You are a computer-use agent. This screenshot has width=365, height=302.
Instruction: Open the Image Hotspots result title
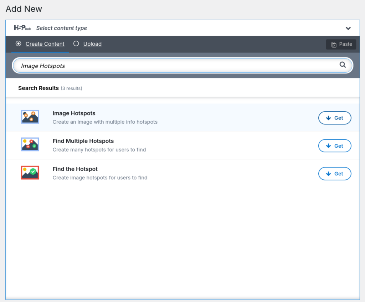pyautogui.click(x=74, y=113)
